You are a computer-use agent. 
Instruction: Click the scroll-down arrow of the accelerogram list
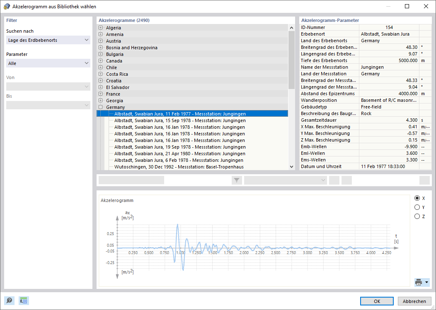(291, 167)
